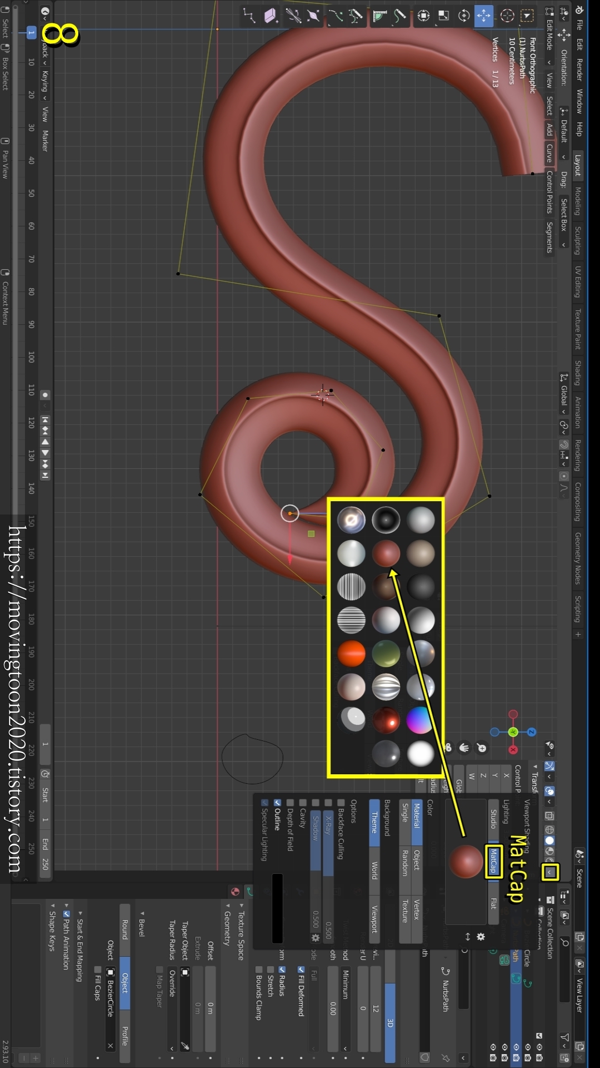Uncheck the Path Animation checkbox
Viewport: 600px width, 1068px height.
(66, 914)
